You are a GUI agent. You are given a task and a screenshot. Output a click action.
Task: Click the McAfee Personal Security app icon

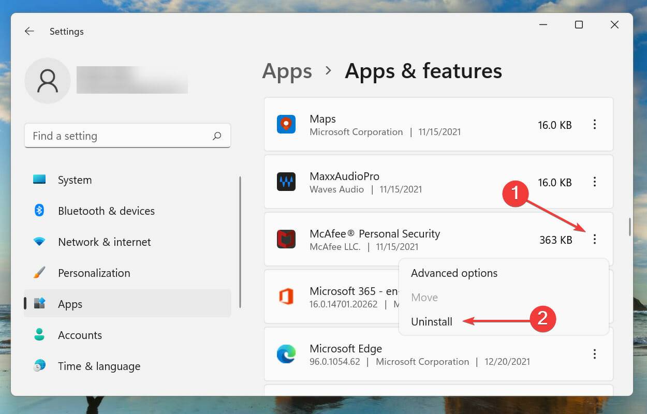[286, 239]
